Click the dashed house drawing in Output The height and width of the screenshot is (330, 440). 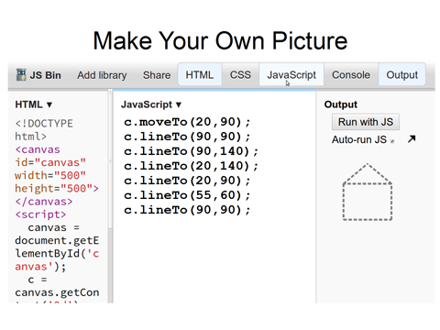point(368,192)
